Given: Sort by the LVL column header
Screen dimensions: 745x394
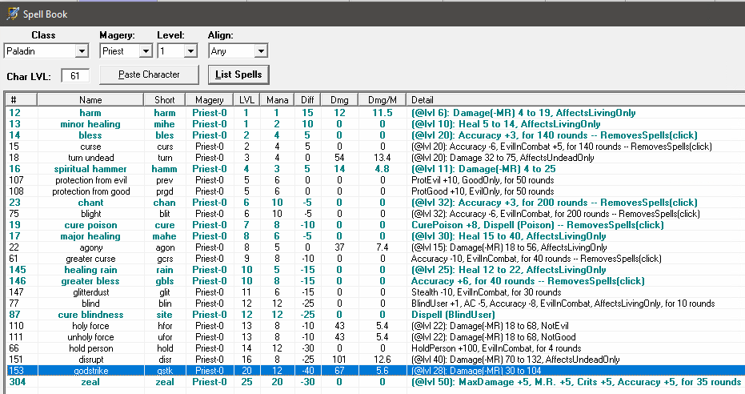Looking at the screenshot, I should coord(247,100).
